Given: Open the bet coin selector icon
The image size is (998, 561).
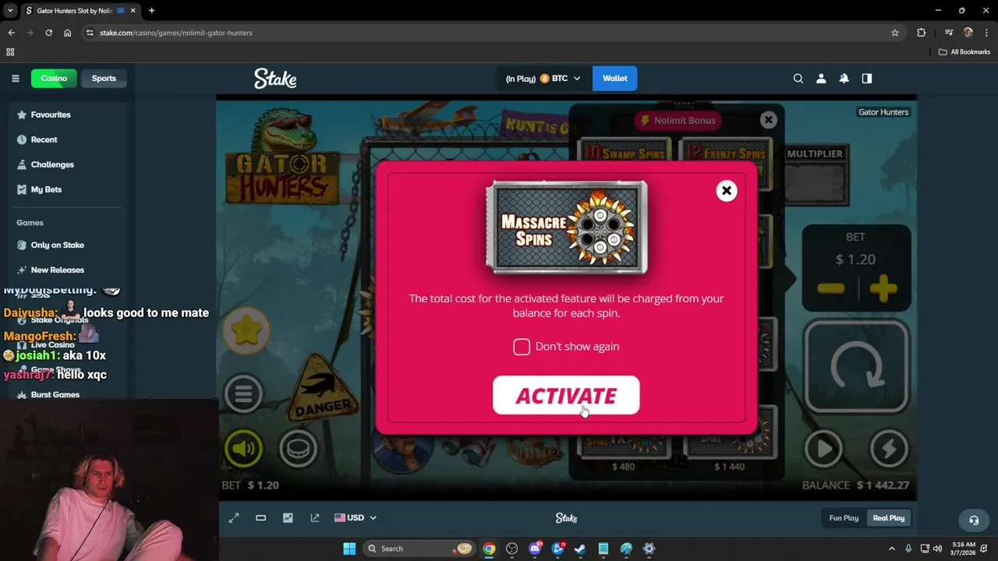Looking at the screenshot, I should [298, 449].
